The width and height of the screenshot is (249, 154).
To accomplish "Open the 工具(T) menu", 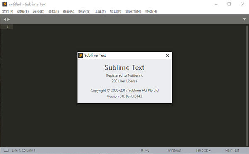I will point(100,12).
